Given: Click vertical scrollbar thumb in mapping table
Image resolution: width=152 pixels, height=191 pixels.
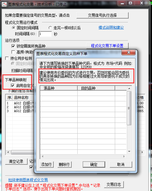Looking at the screenshot, I should [x=129, y=108].
